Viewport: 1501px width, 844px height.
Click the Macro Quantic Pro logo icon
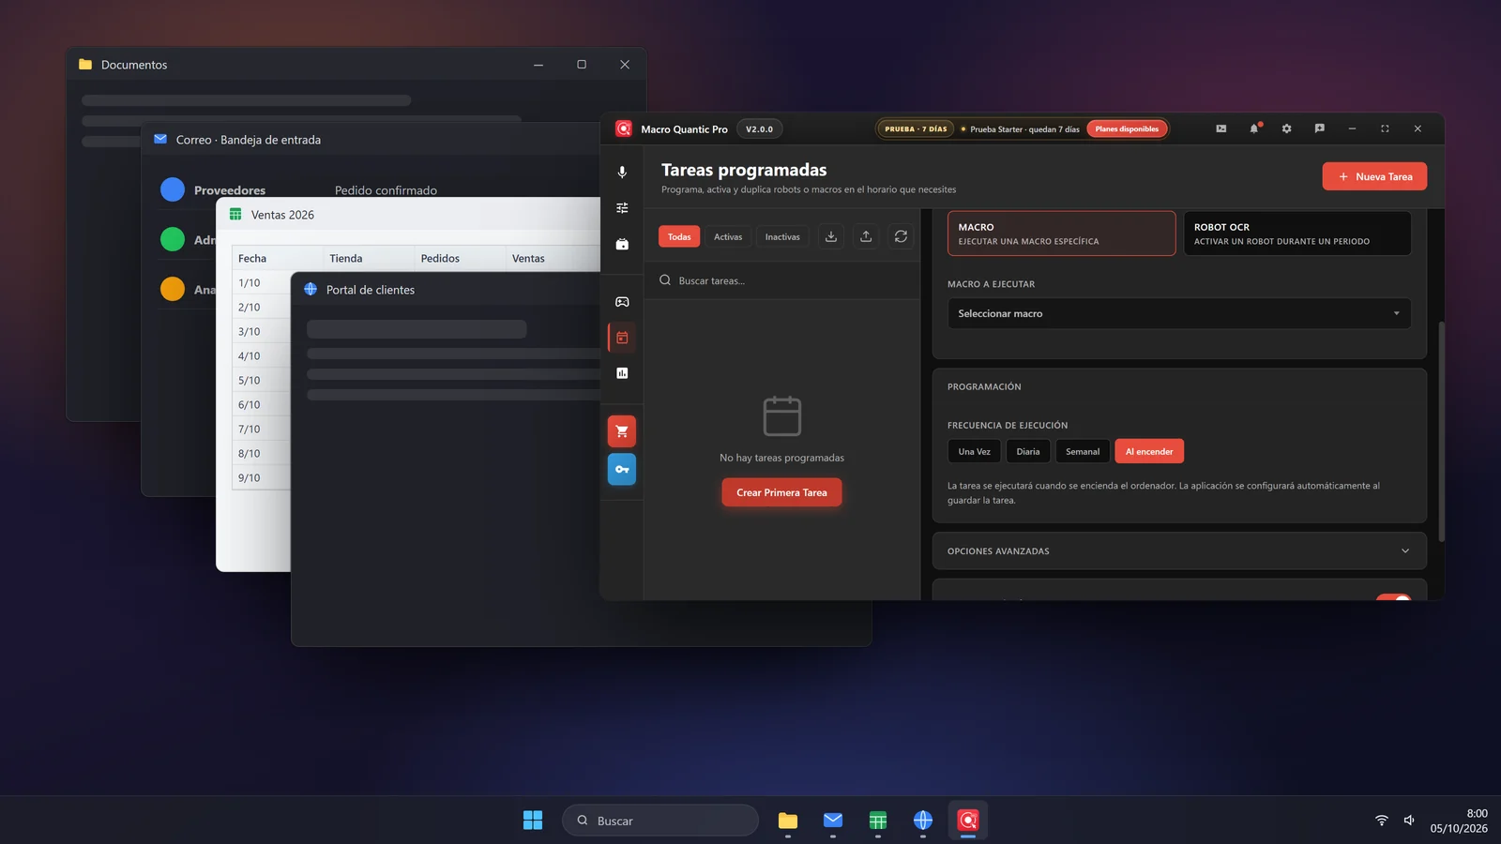point(624,128)
